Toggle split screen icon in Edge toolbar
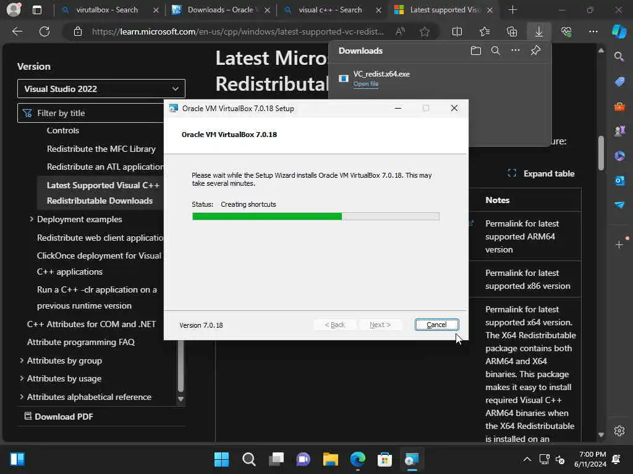Screen dimensions: 633x474 point(457,31)
